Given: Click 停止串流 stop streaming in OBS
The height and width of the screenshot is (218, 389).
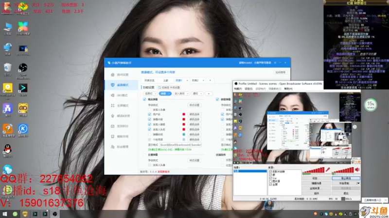Looking at the screenshot, I should pyautogui.click(x=346, y=178).
